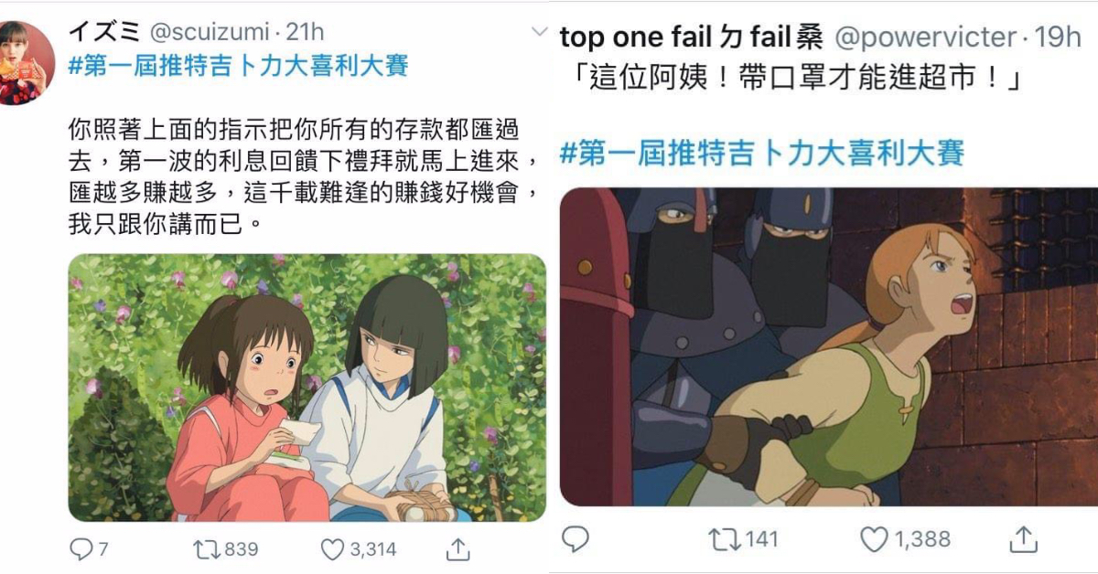The width and height of the screenshot is (1098, 574).
Task: Open the @scuizumi handle link
Action: coord(210,32)
